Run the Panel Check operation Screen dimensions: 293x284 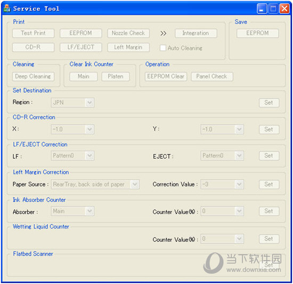point(212,76)
